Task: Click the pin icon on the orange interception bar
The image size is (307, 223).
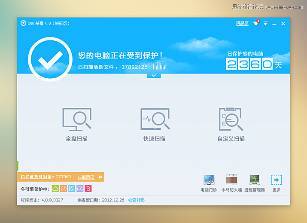Action: tap(100, 177)
